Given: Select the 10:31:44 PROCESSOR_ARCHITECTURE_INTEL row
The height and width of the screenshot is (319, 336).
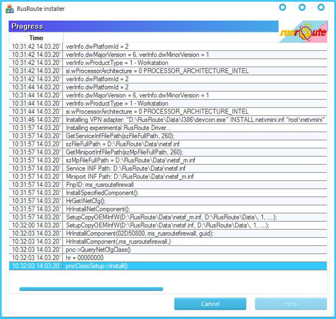Looking at the screenshot, I should click(168, 111).
